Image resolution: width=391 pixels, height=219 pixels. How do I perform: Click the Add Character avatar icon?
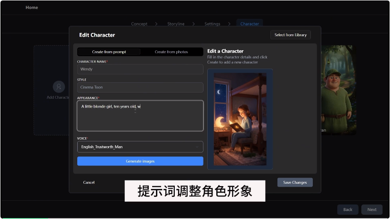click(x=59, y=87)
